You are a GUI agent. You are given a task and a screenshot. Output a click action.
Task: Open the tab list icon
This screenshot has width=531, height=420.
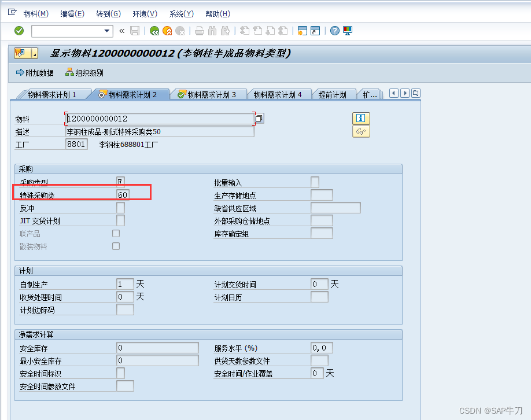click(416, 93)
